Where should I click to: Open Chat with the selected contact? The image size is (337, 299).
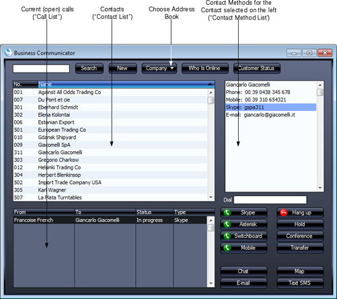pos(244,271)
